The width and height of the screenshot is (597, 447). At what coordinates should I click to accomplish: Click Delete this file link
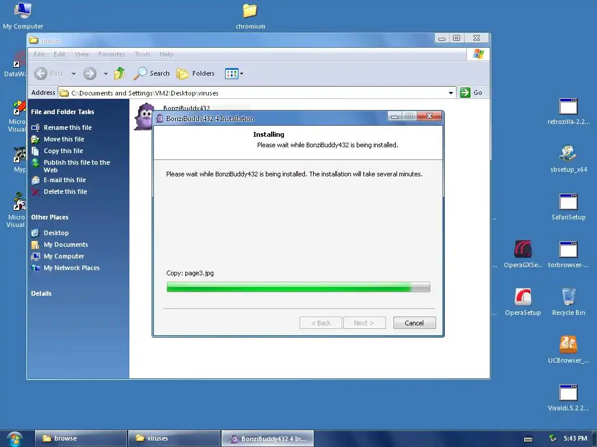[65, 191]
